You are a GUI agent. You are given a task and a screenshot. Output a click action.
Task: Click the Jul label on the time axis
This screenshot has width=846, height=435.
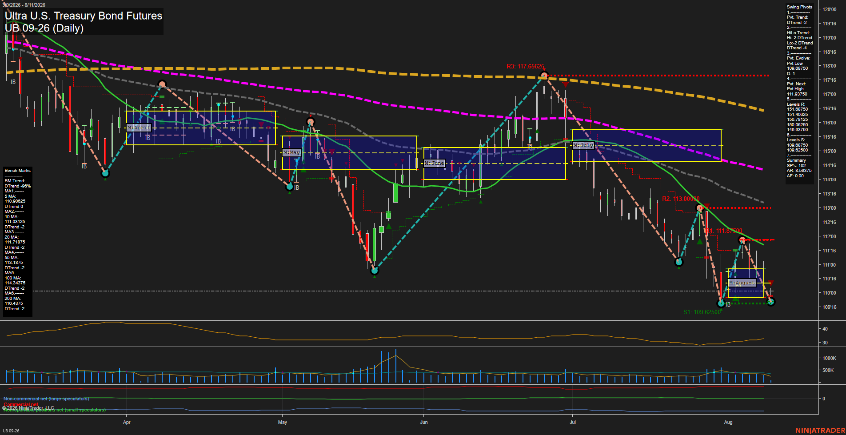tap(573, 422)
